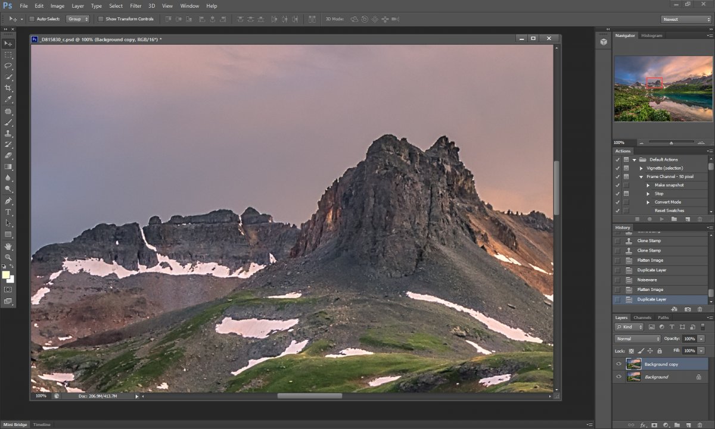Expand the Vignette (selection) action
This screenshot has height=429, width=715.
coord(641,168)
